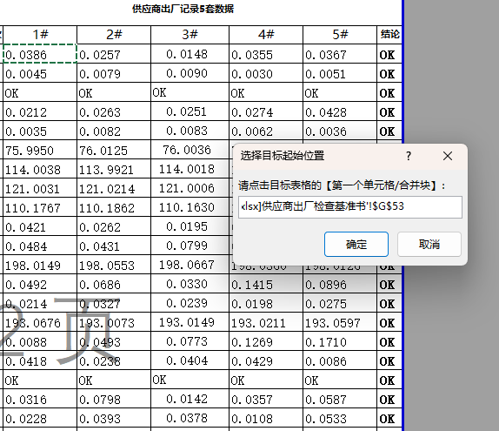This screenshot has height=431, width=499.
Task: Select the title 供应商出厂记录5套数据
Action: click(x=183, y=9)
